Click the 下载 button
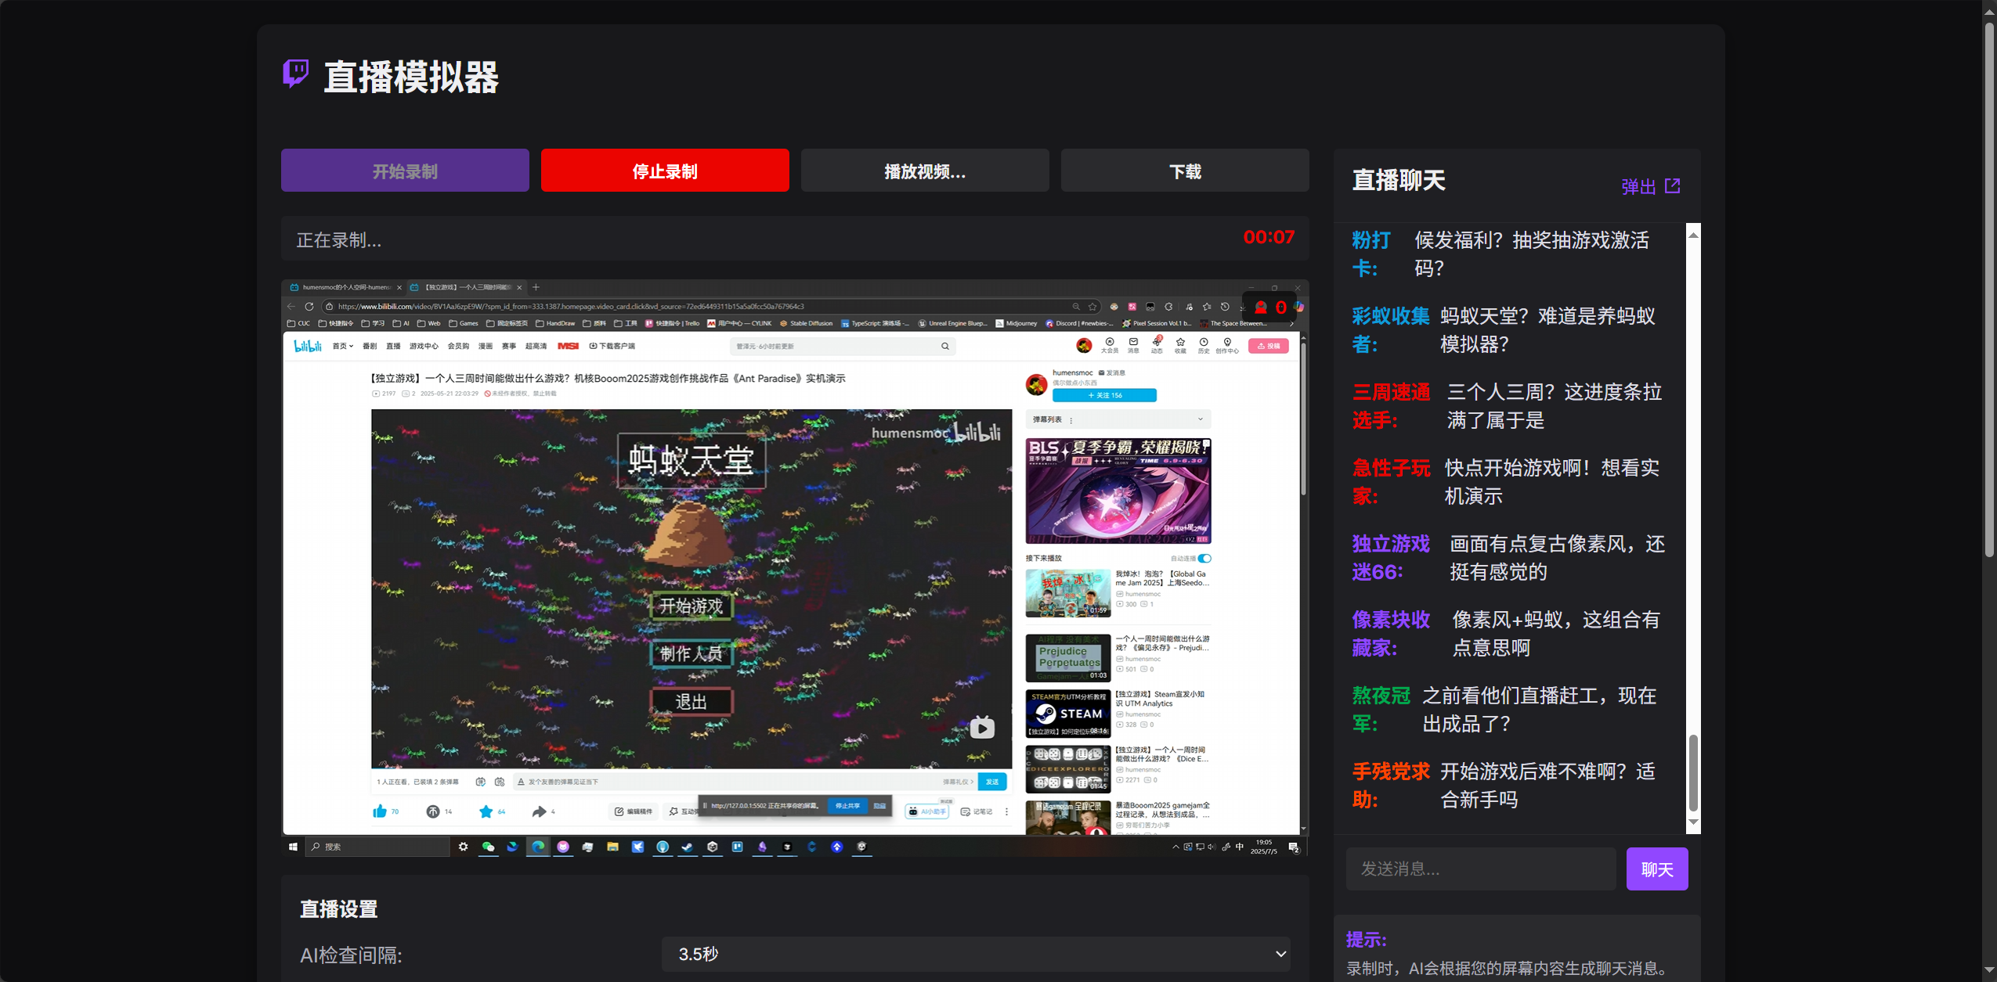This screenshot has width=1997, height=982. (x=1185, y=171)
